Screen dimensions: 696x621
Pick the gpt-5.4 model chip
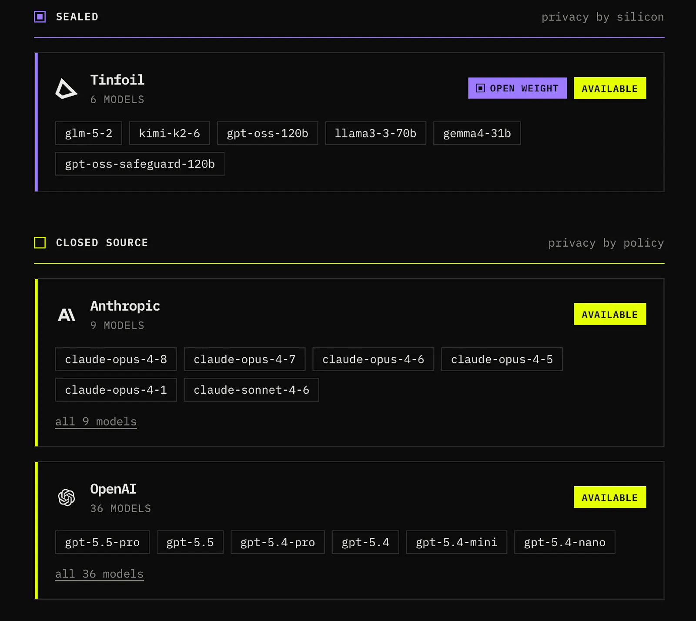point(365,542)
